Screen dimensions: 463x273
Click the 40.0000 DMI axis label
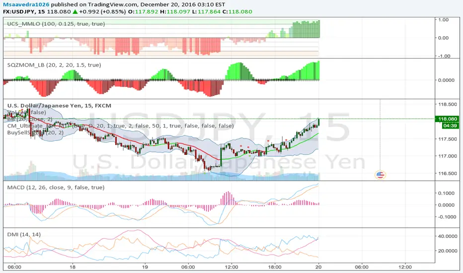(x=447, y=236)
